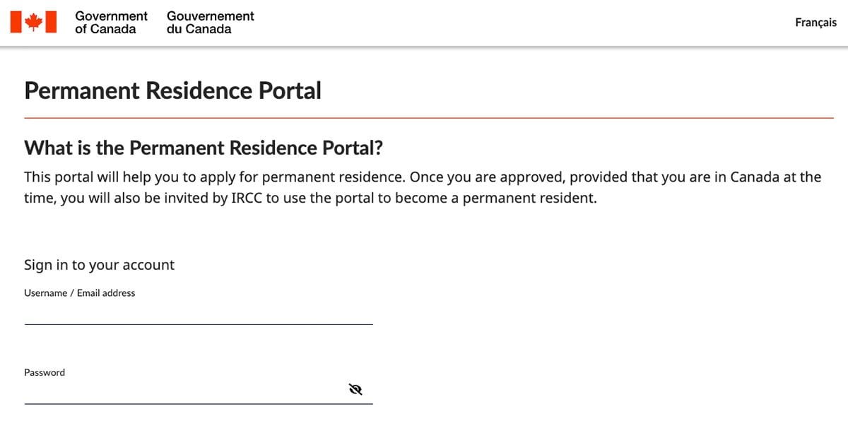Focus the Password input field
The image size is (848, 445).
[x=184, y=392]
